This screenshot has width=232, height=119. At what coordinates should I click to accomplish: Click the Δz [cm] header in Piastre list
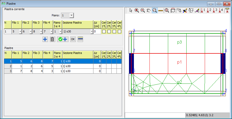[x=97, y=54]
